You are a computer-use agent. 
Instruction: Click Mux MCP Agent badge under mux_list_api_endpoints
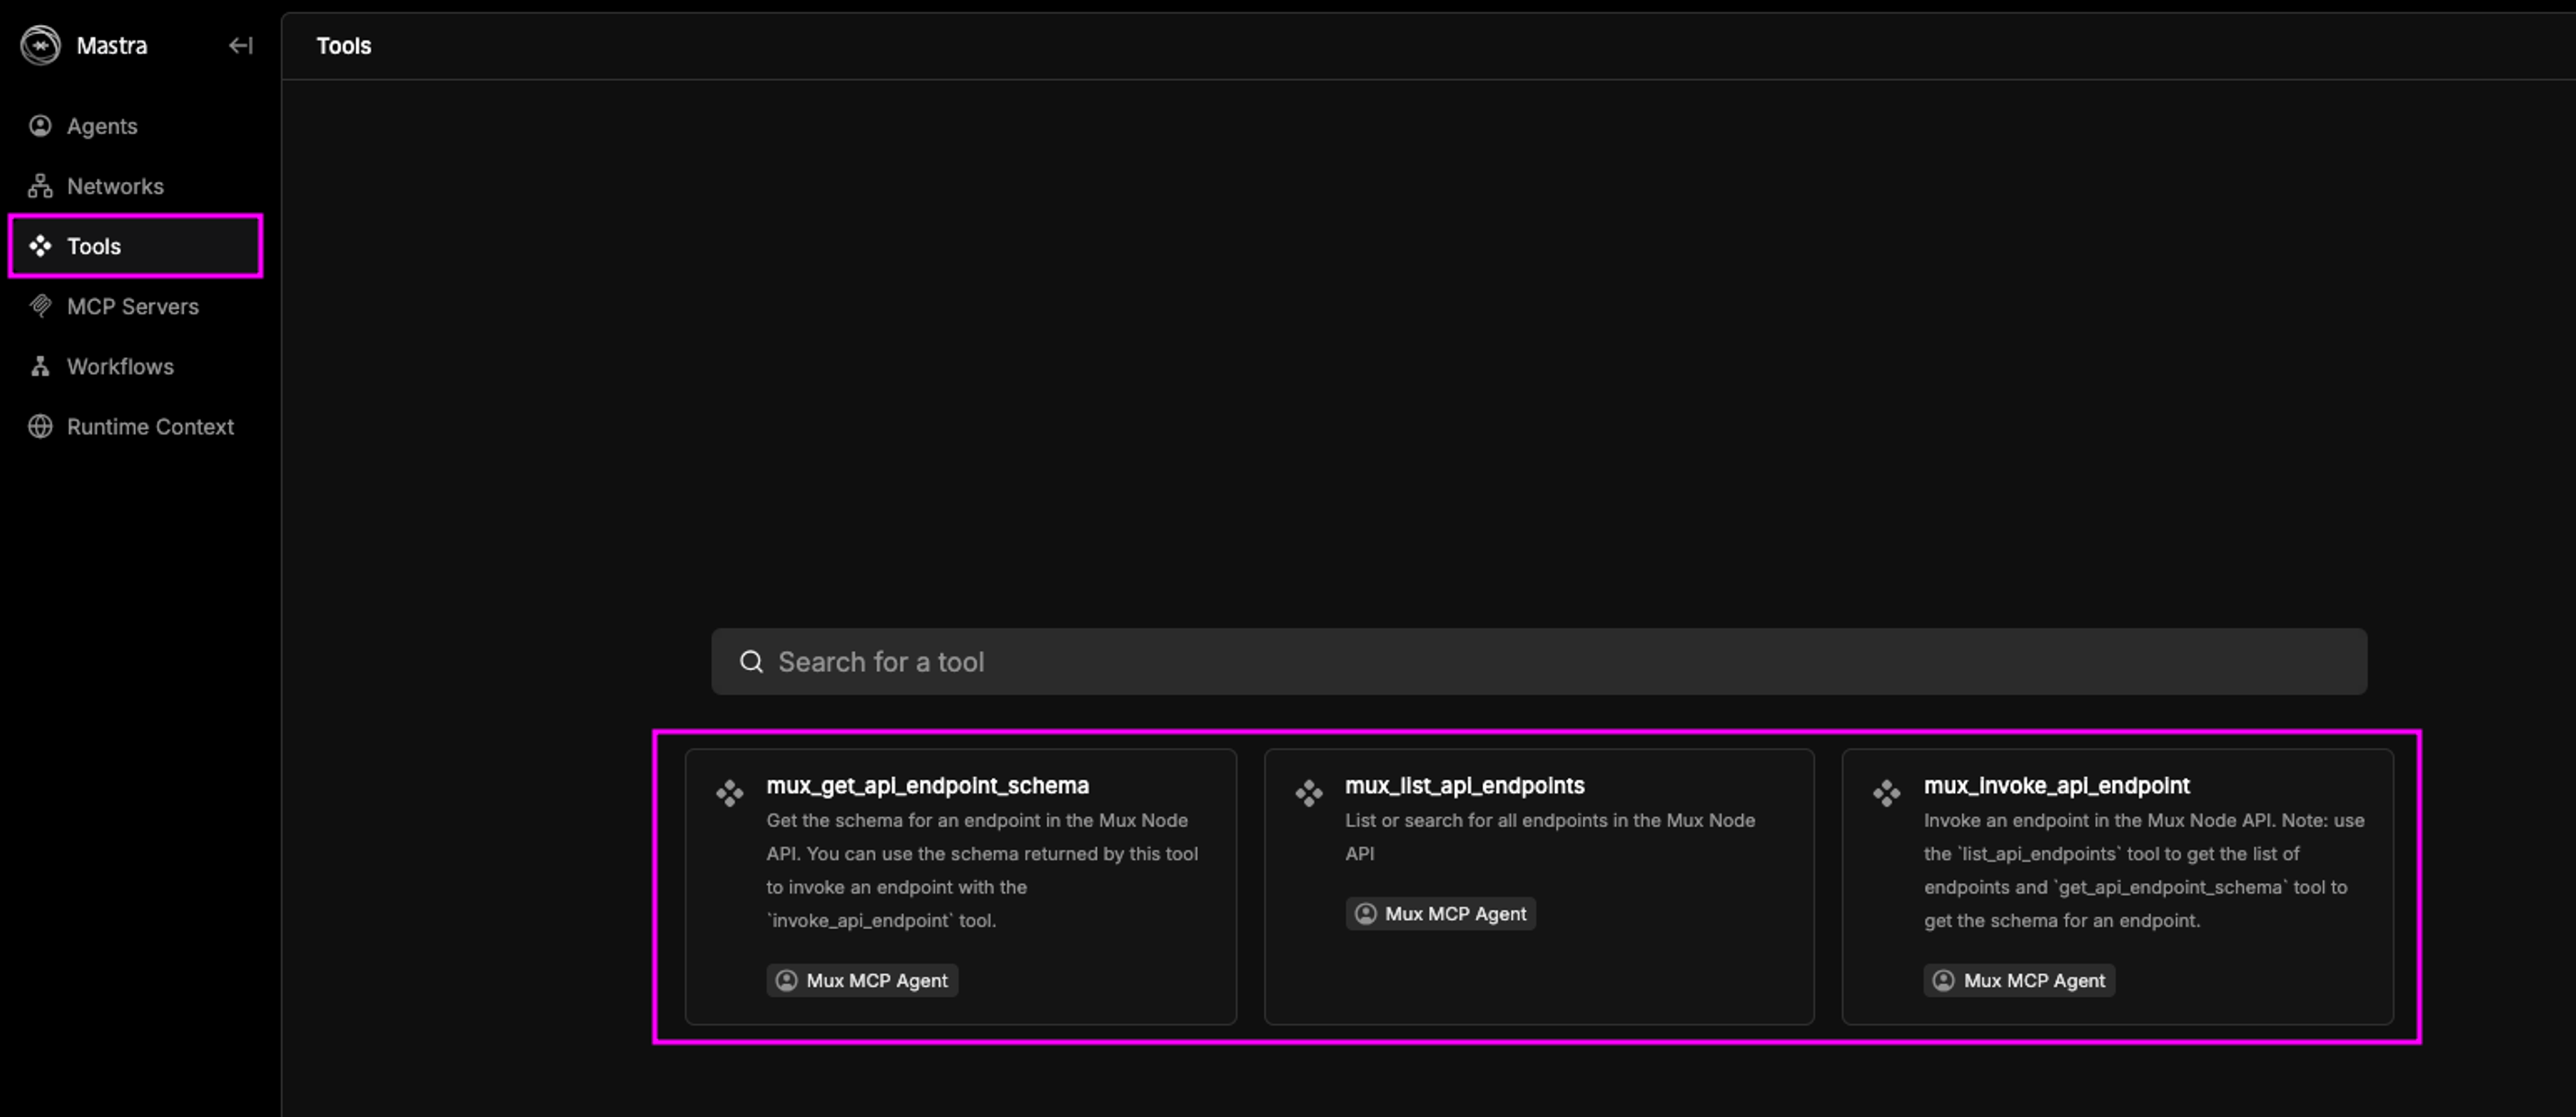(x=1440, y=914)
